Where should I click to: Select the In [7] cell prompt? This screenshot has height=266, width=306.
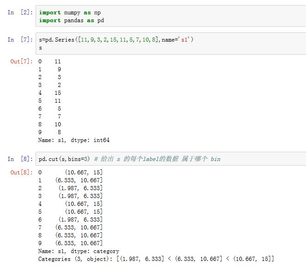point(19,40)
